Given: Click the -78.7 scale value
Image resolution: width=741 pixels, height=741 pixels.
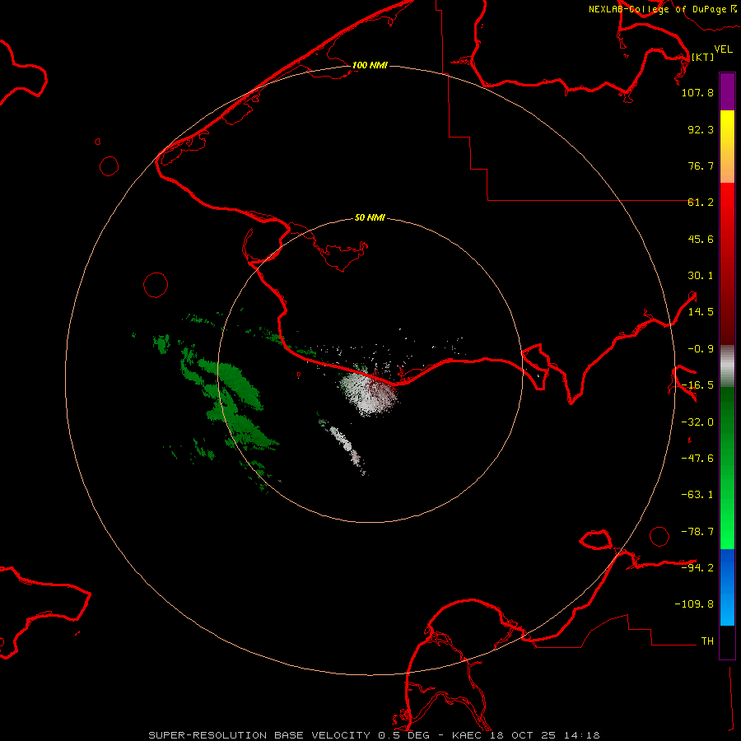Looking at the screenshot, I should tap(697, 532).
